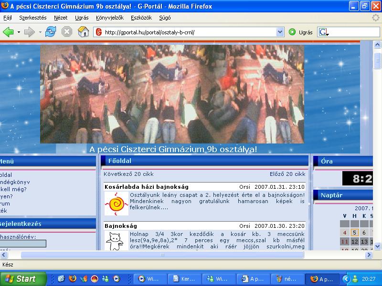
Task: Open the red round quick launch icon
Action: 95,279
